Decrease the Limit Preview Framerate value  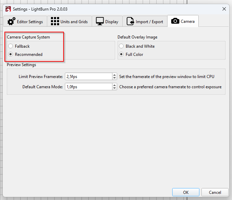coord(114,78)
